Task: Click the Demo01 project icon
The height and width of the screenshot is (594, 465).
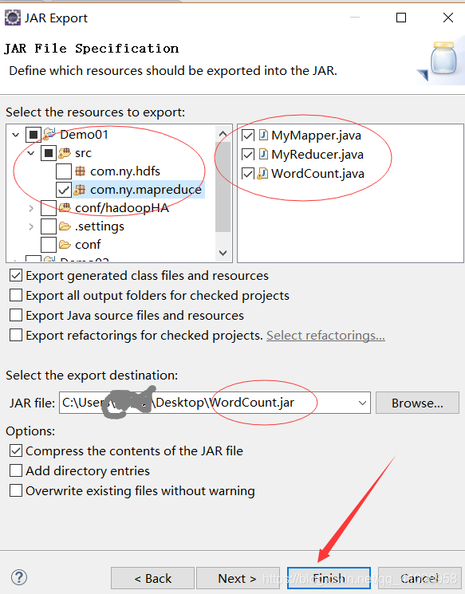Action: point(49,134)
